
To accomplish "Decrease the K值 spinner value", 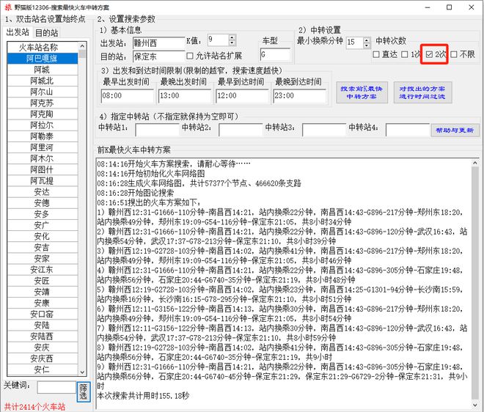I will tap(232, 43).
